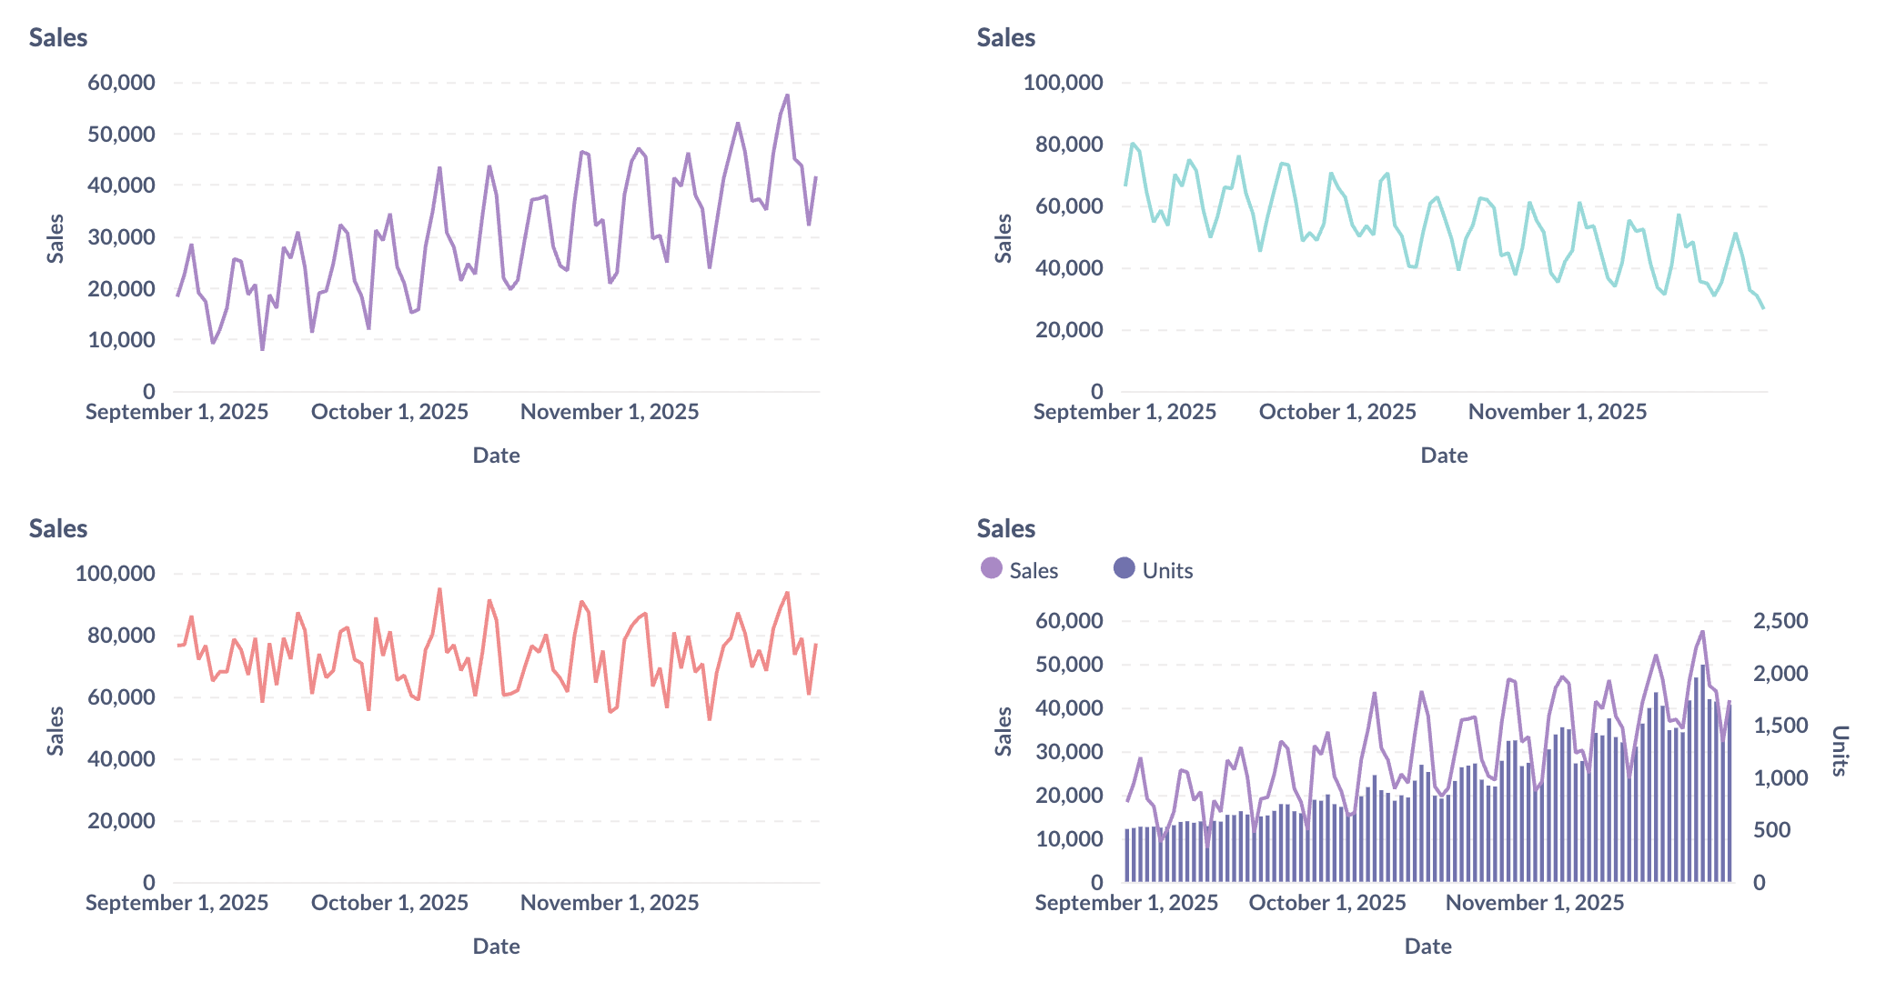Screen dimensions: 1896x982
Task: Click the Sales title of bottom-left chart
Action: coord(57,528)
